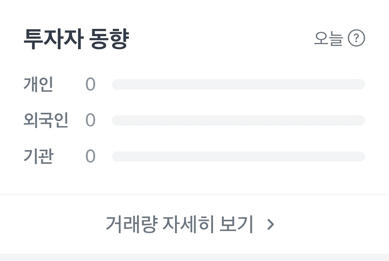Click the left end of the 외국인 bar
Image resolution: width=389 pixels, height=261 pixels.
pos(116,121)
